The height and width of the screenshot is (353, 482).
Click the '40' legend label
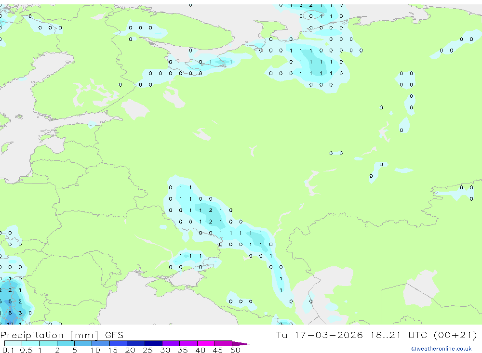click(x=200, y=350)
